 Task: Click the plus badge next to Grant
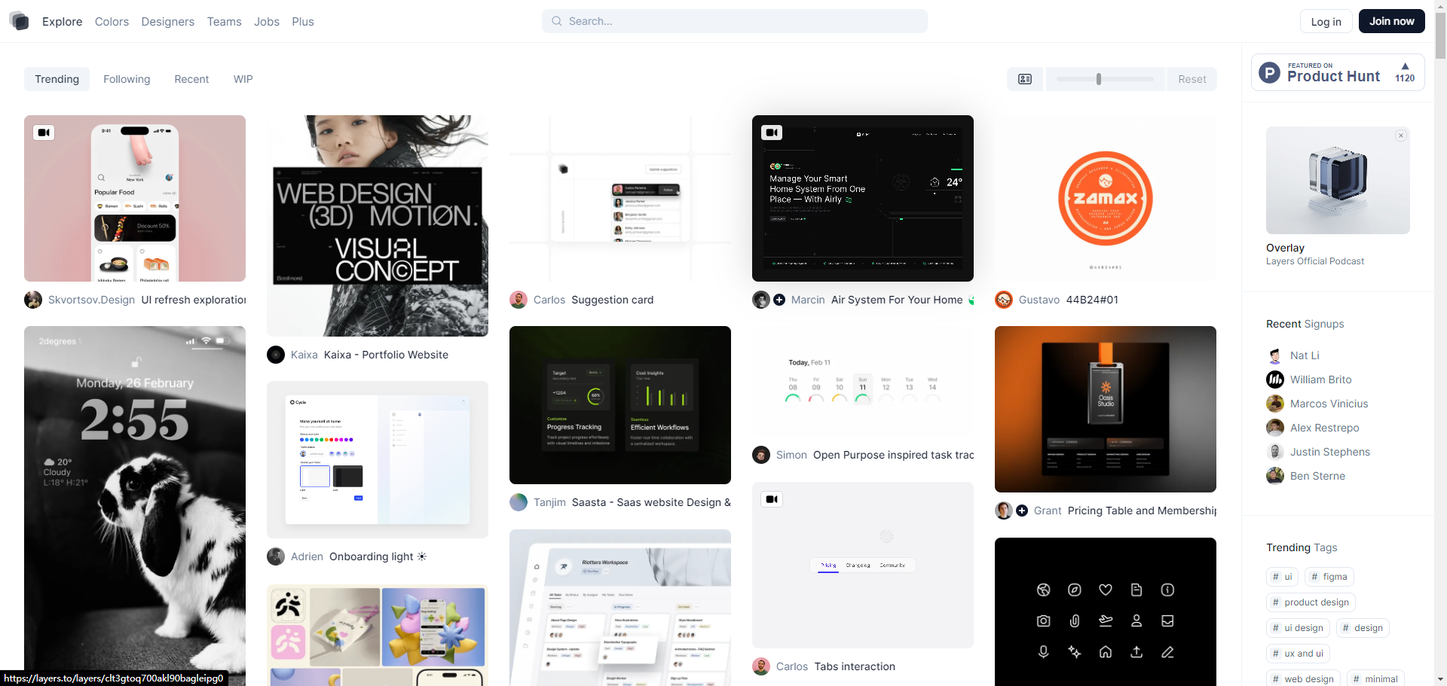pos(1022,511)
